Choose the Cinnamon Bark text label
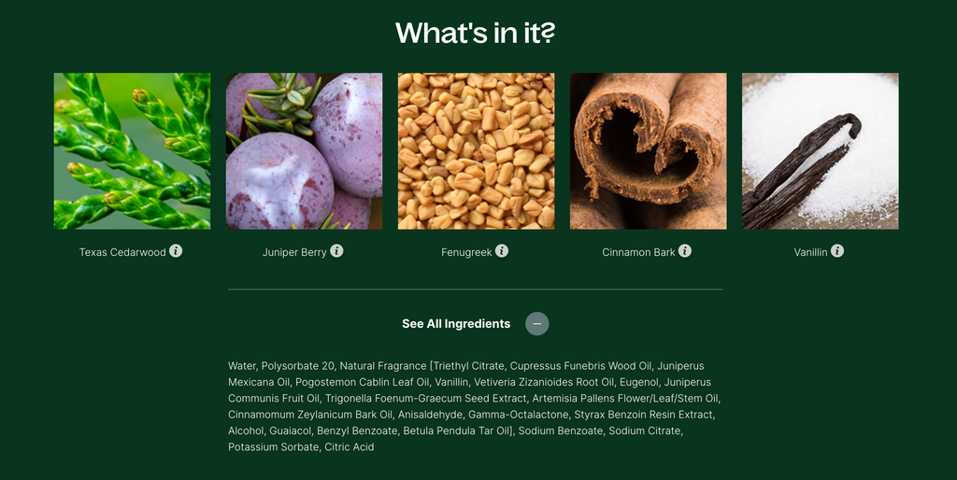957x480 pixels. click(638, 252)
